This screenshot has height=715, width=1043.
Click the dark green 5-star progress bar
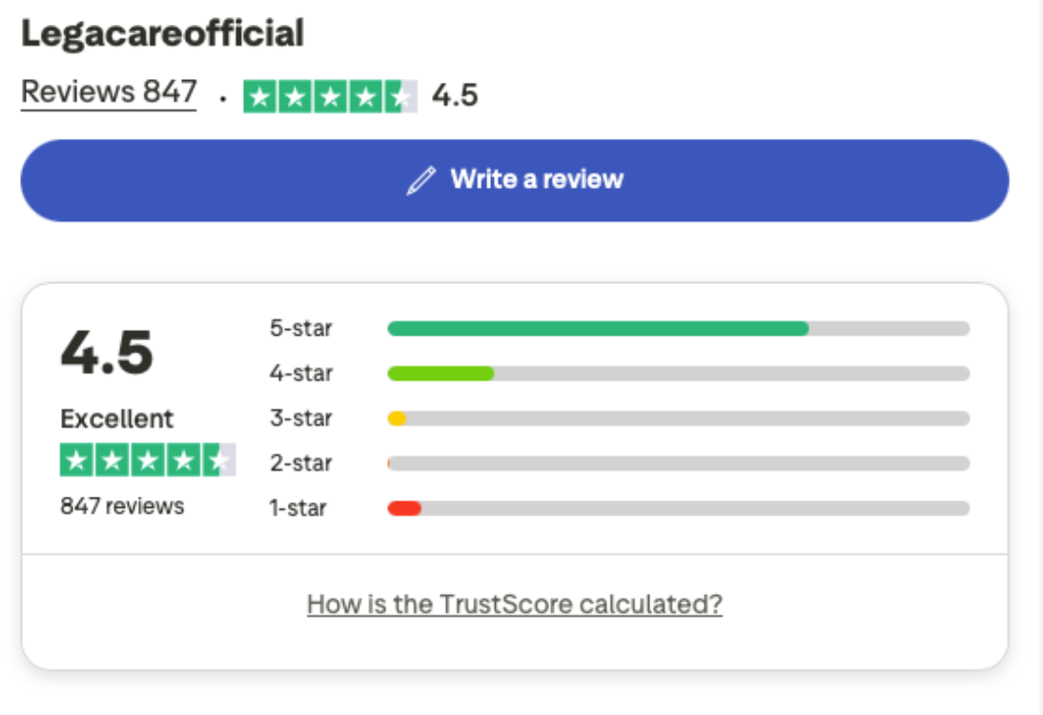598,329
